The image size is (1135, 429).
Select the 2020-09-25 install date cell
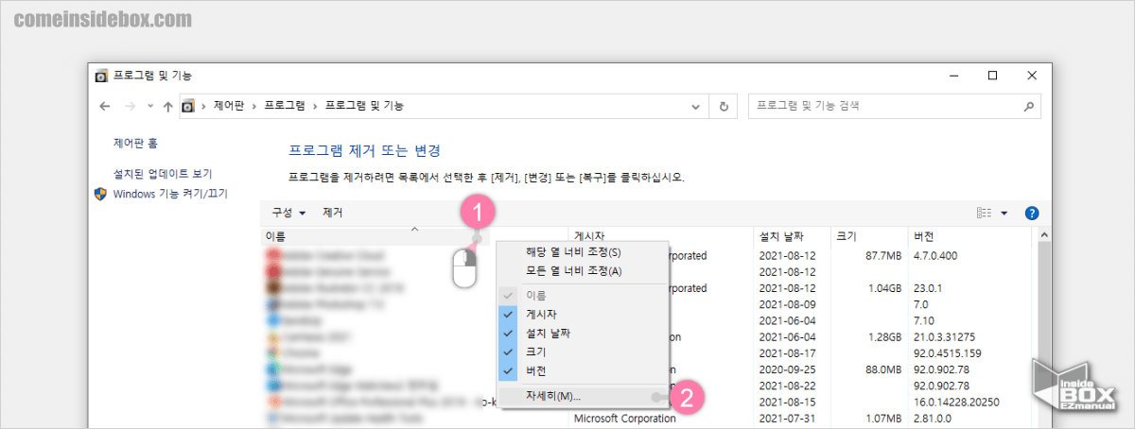[787, 369]
